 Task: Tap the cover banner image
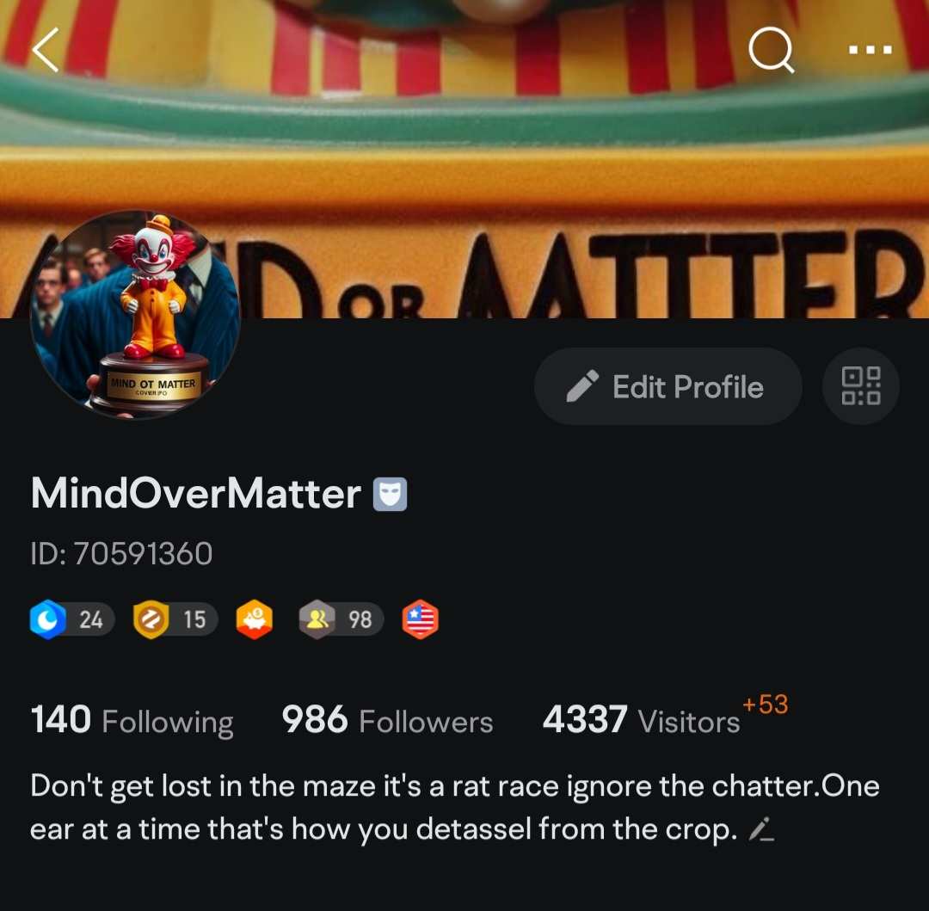point(464,159)
